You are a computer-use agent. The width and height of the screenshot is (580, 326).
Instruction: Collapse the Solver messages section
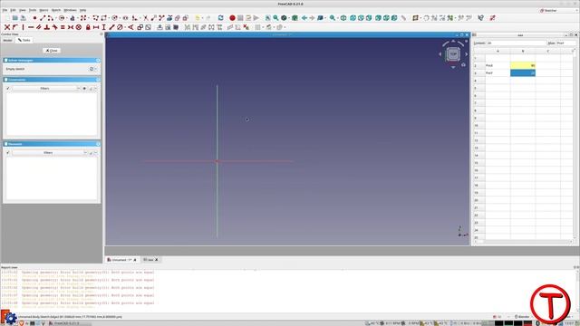pyautogui.click(x=98, y=60)
